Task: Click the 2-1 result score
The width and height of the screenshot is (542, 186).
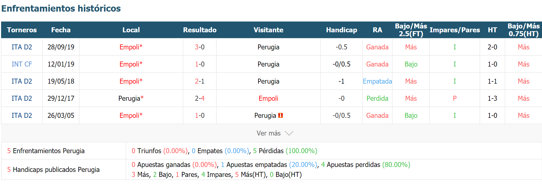Action: 200,81
